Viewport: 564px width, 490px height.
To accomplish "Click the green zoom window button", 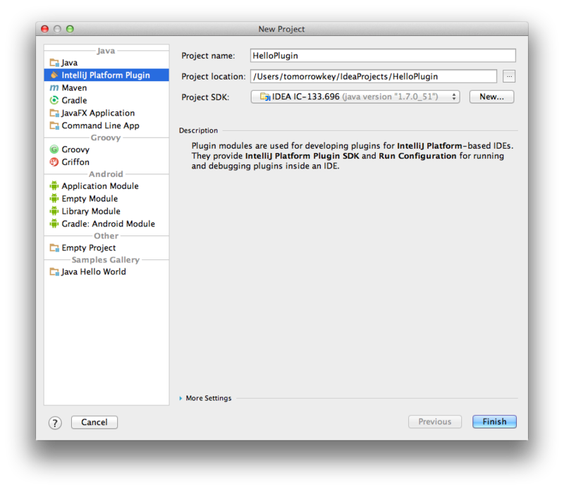I will tap(70, 29).
